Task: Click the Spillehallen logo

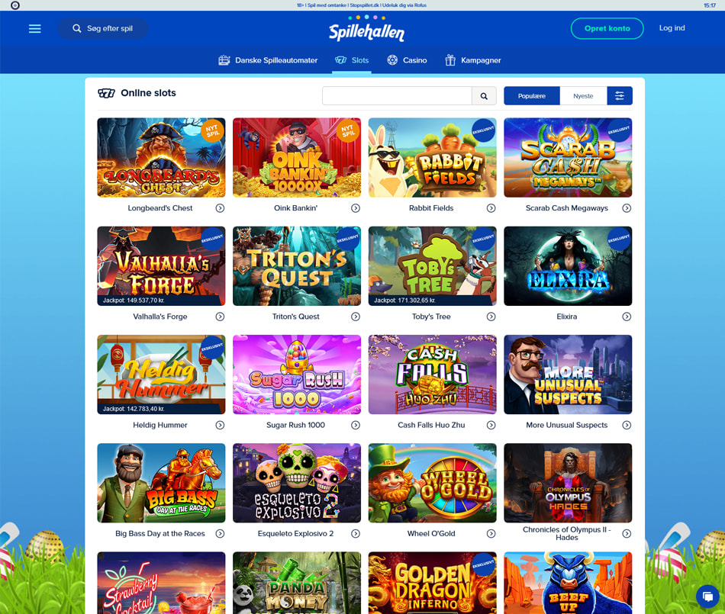Action: point(366,29)
